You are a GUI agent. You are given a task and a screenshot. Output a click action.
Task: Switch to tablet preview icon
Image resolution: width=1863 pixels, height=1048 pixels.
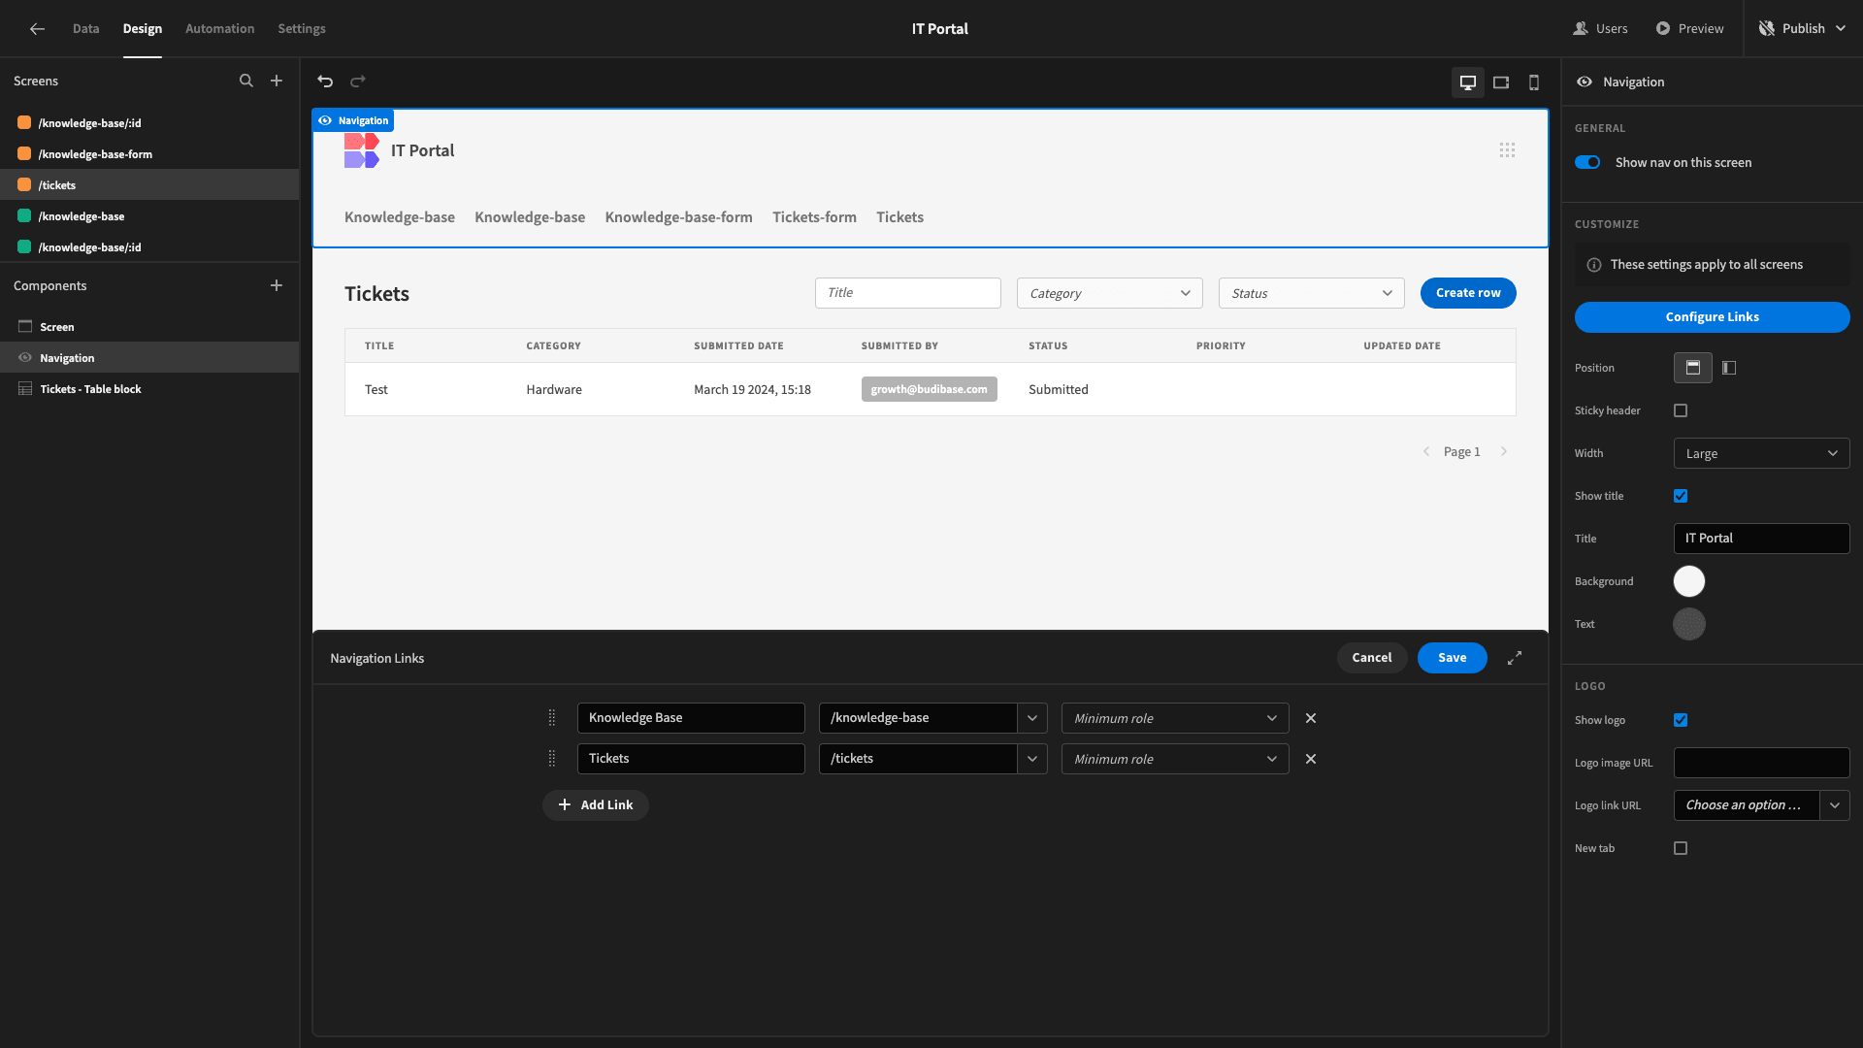(x=1501, y=82)
